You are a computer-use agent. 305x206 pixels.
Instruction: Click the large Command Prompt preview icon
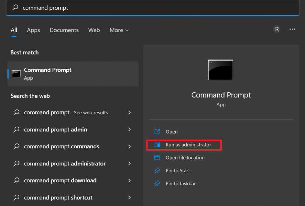coord(220,70)
